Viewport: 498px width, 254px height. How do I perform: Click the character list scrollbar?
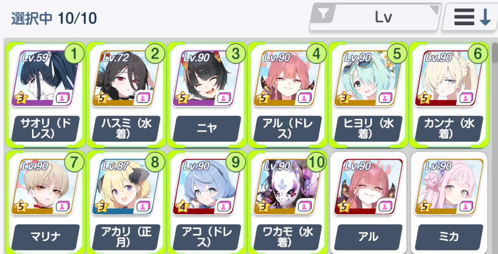coord(494,53)
